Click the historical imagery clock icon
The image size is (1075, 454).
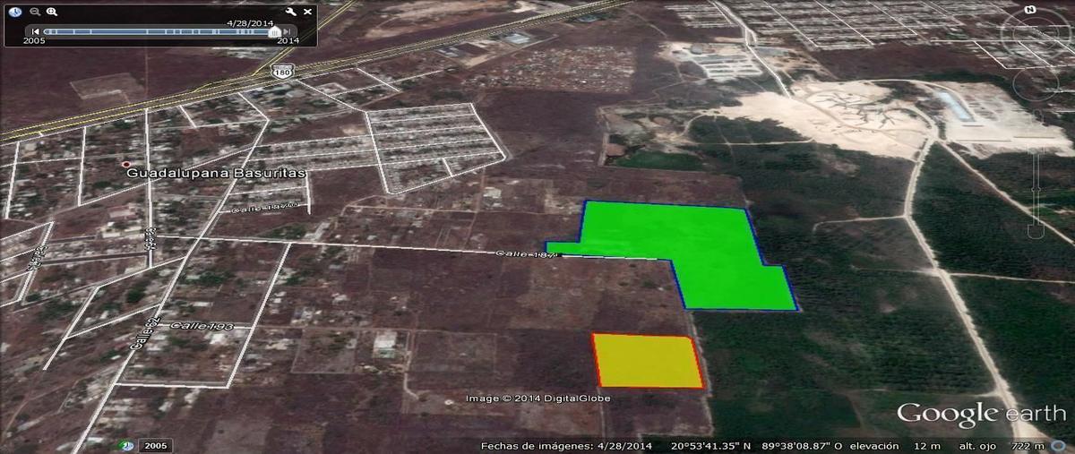coord(16,12)
